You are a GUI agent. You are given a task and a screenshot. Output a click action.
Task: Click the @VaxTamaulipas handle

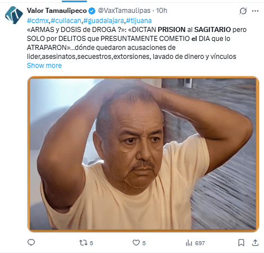click(x=124, y=11)
